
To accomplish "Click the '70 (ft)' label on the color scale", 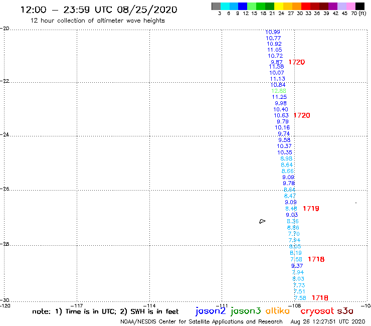I will click(358, 14).
